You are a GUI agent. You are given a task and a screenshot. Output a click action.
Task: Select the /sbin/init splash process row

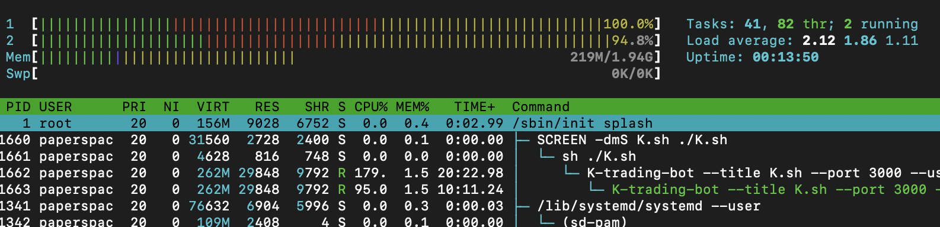tap(470, 124)
